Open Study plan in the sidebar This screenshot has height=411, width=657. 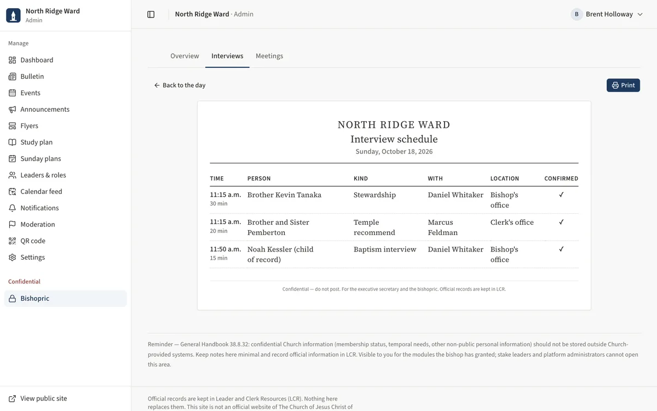click(x=66, y=142)
